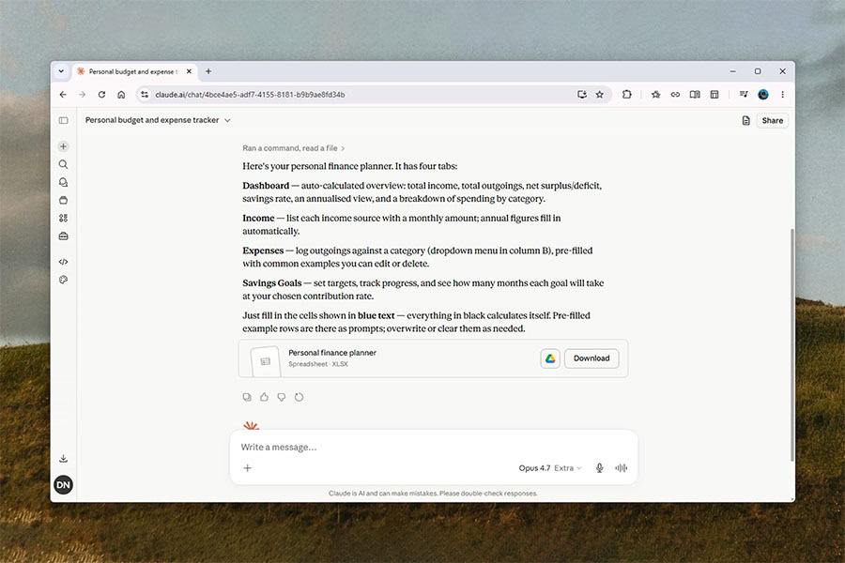Toggle the Claude sidebar panel icon
Screen dimensions: 845x563
pos(63,120)
